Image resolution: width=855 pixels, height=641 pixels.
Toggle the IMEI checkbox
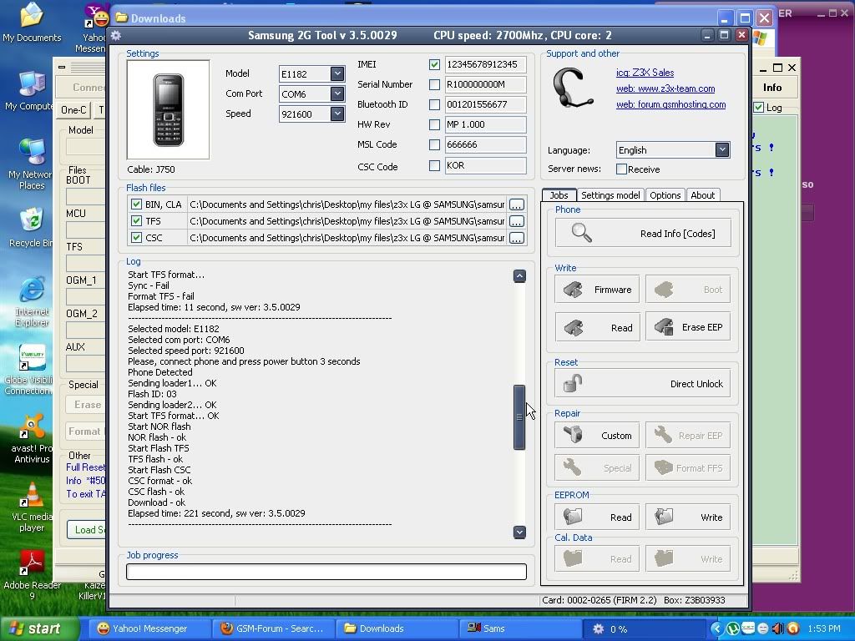pos(434,64)
